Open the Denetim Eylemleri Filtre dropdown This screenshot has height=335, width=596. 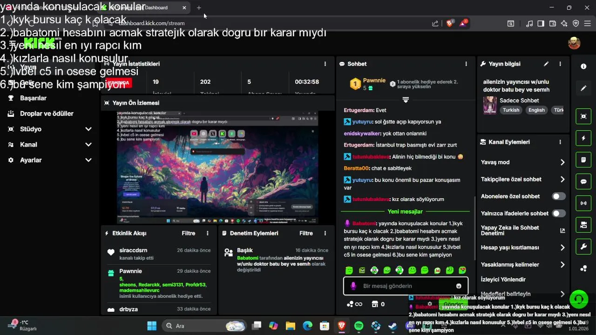(306, 233)
